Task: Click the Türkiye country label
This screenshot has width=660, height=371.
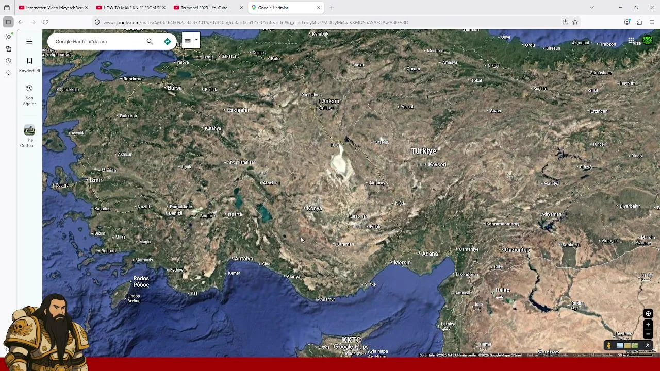Action: click(424, 151)
